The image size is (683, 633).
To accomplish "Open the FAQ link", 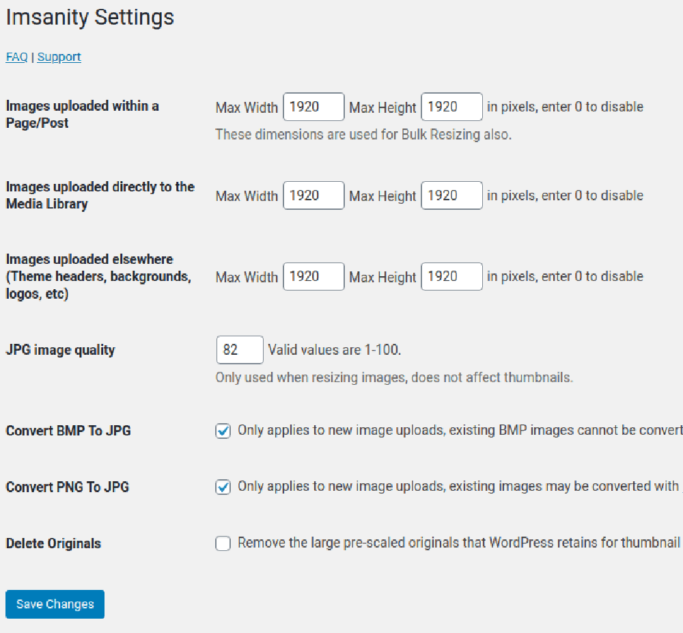I will 15,57.
